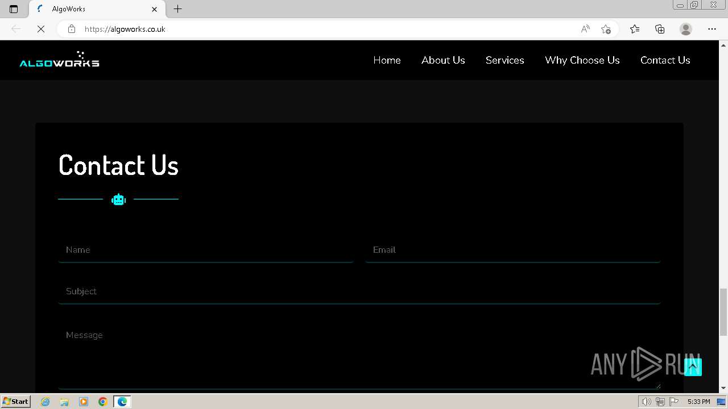Viewport: 728px width, 409px height.
Task: Open Contact Us in navigation bar
Action: coord(665,60)
